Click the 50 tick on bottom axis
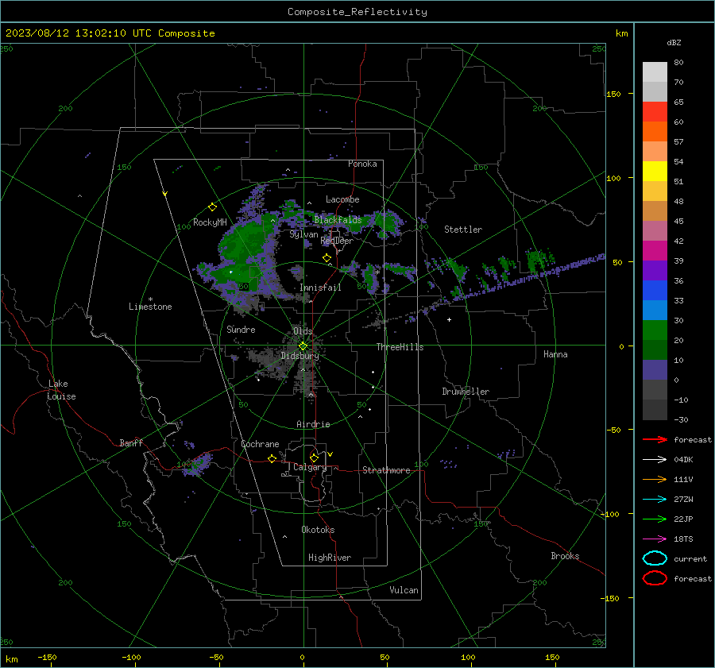Image resolution: width=715 pixels, height=668 pixels. click(385, 658)
